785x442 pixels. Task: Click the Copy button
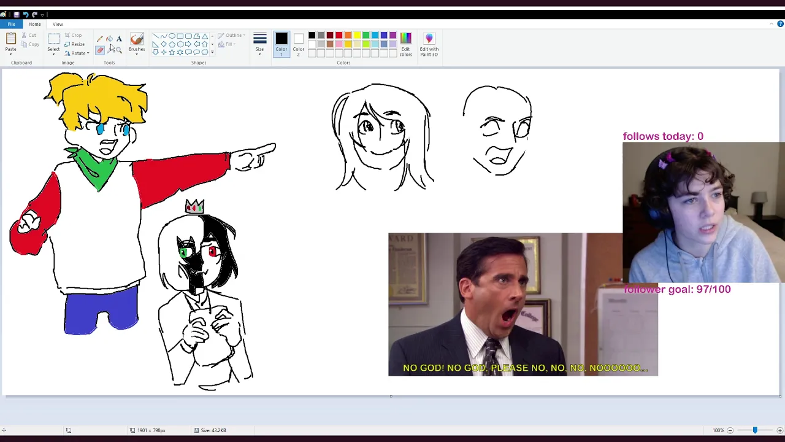pyautogui.click(x=29, y=44)
